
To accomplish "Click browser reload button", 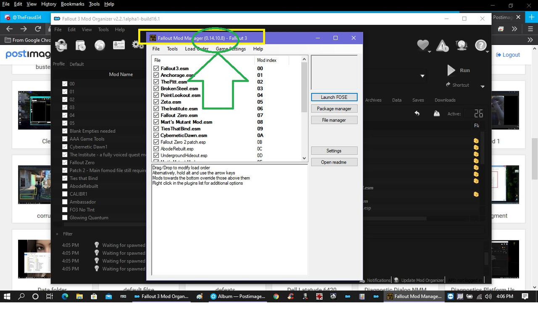I will 38,29.
